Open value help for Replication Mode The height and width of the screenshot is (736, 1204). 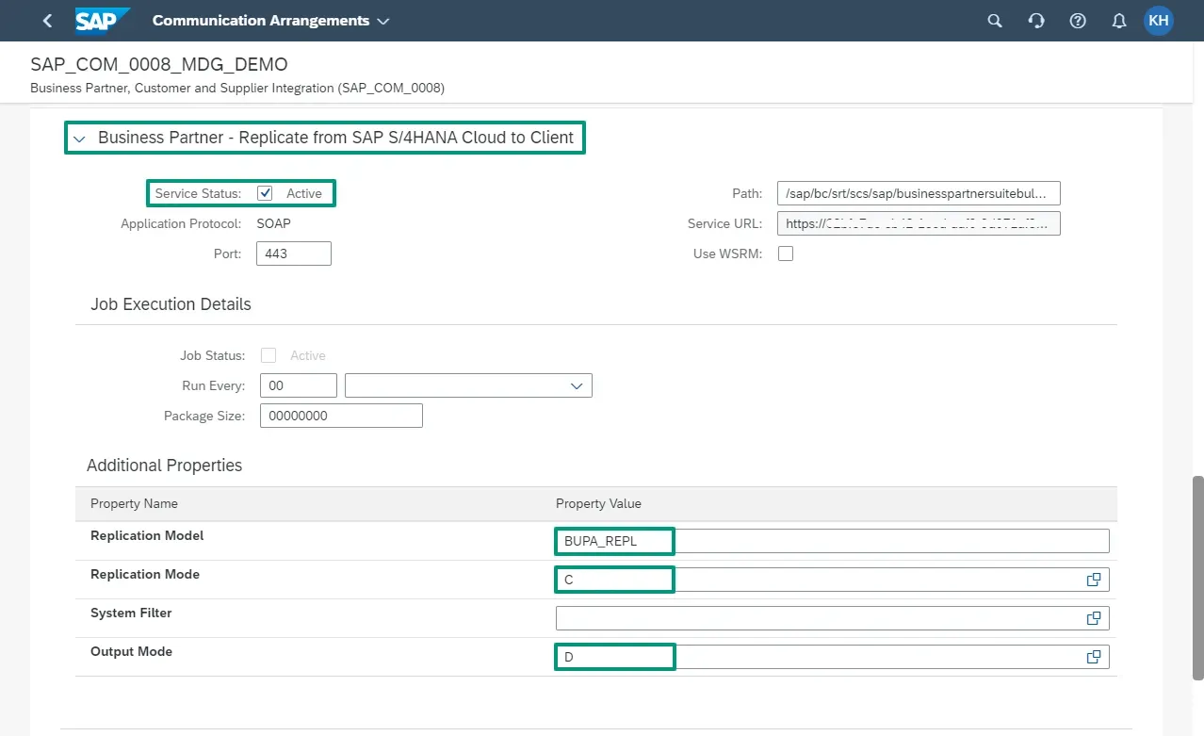[1094, 580]
